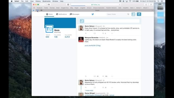174x98 pixels.
Task: Go to the Notifications tab on Twitter
Action: [61, 14]
